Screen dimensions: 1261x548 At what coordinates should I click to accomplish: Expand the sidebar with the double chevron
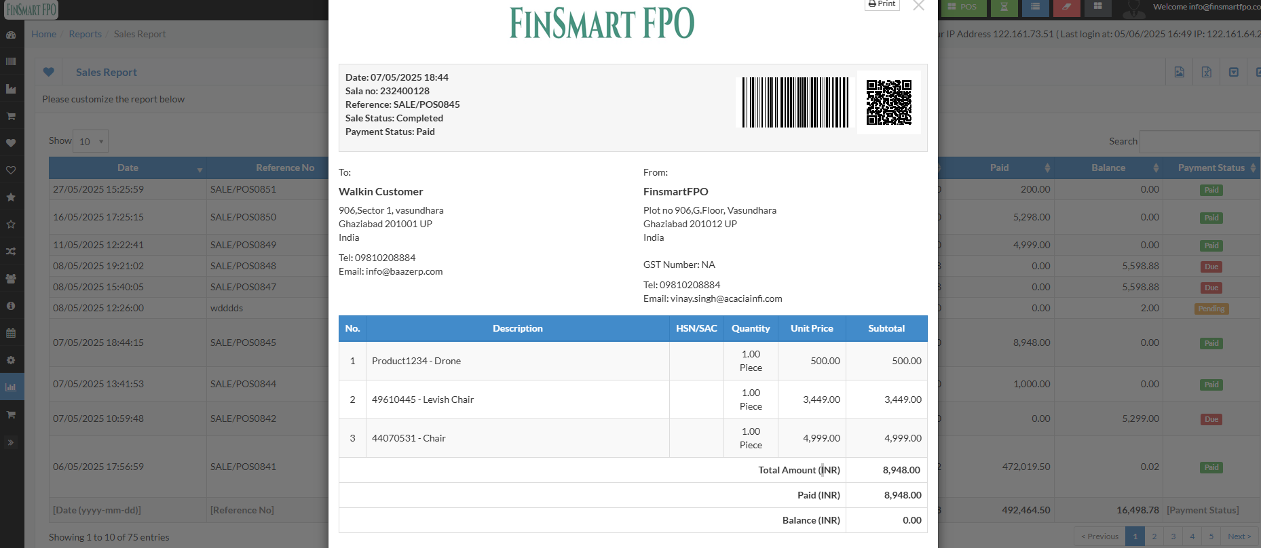click(x=11, y=442)
